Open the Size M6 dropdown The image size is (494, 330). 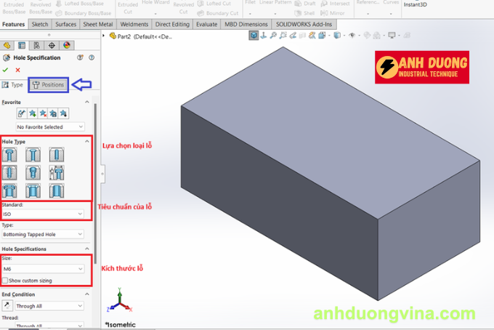point(43,269)
